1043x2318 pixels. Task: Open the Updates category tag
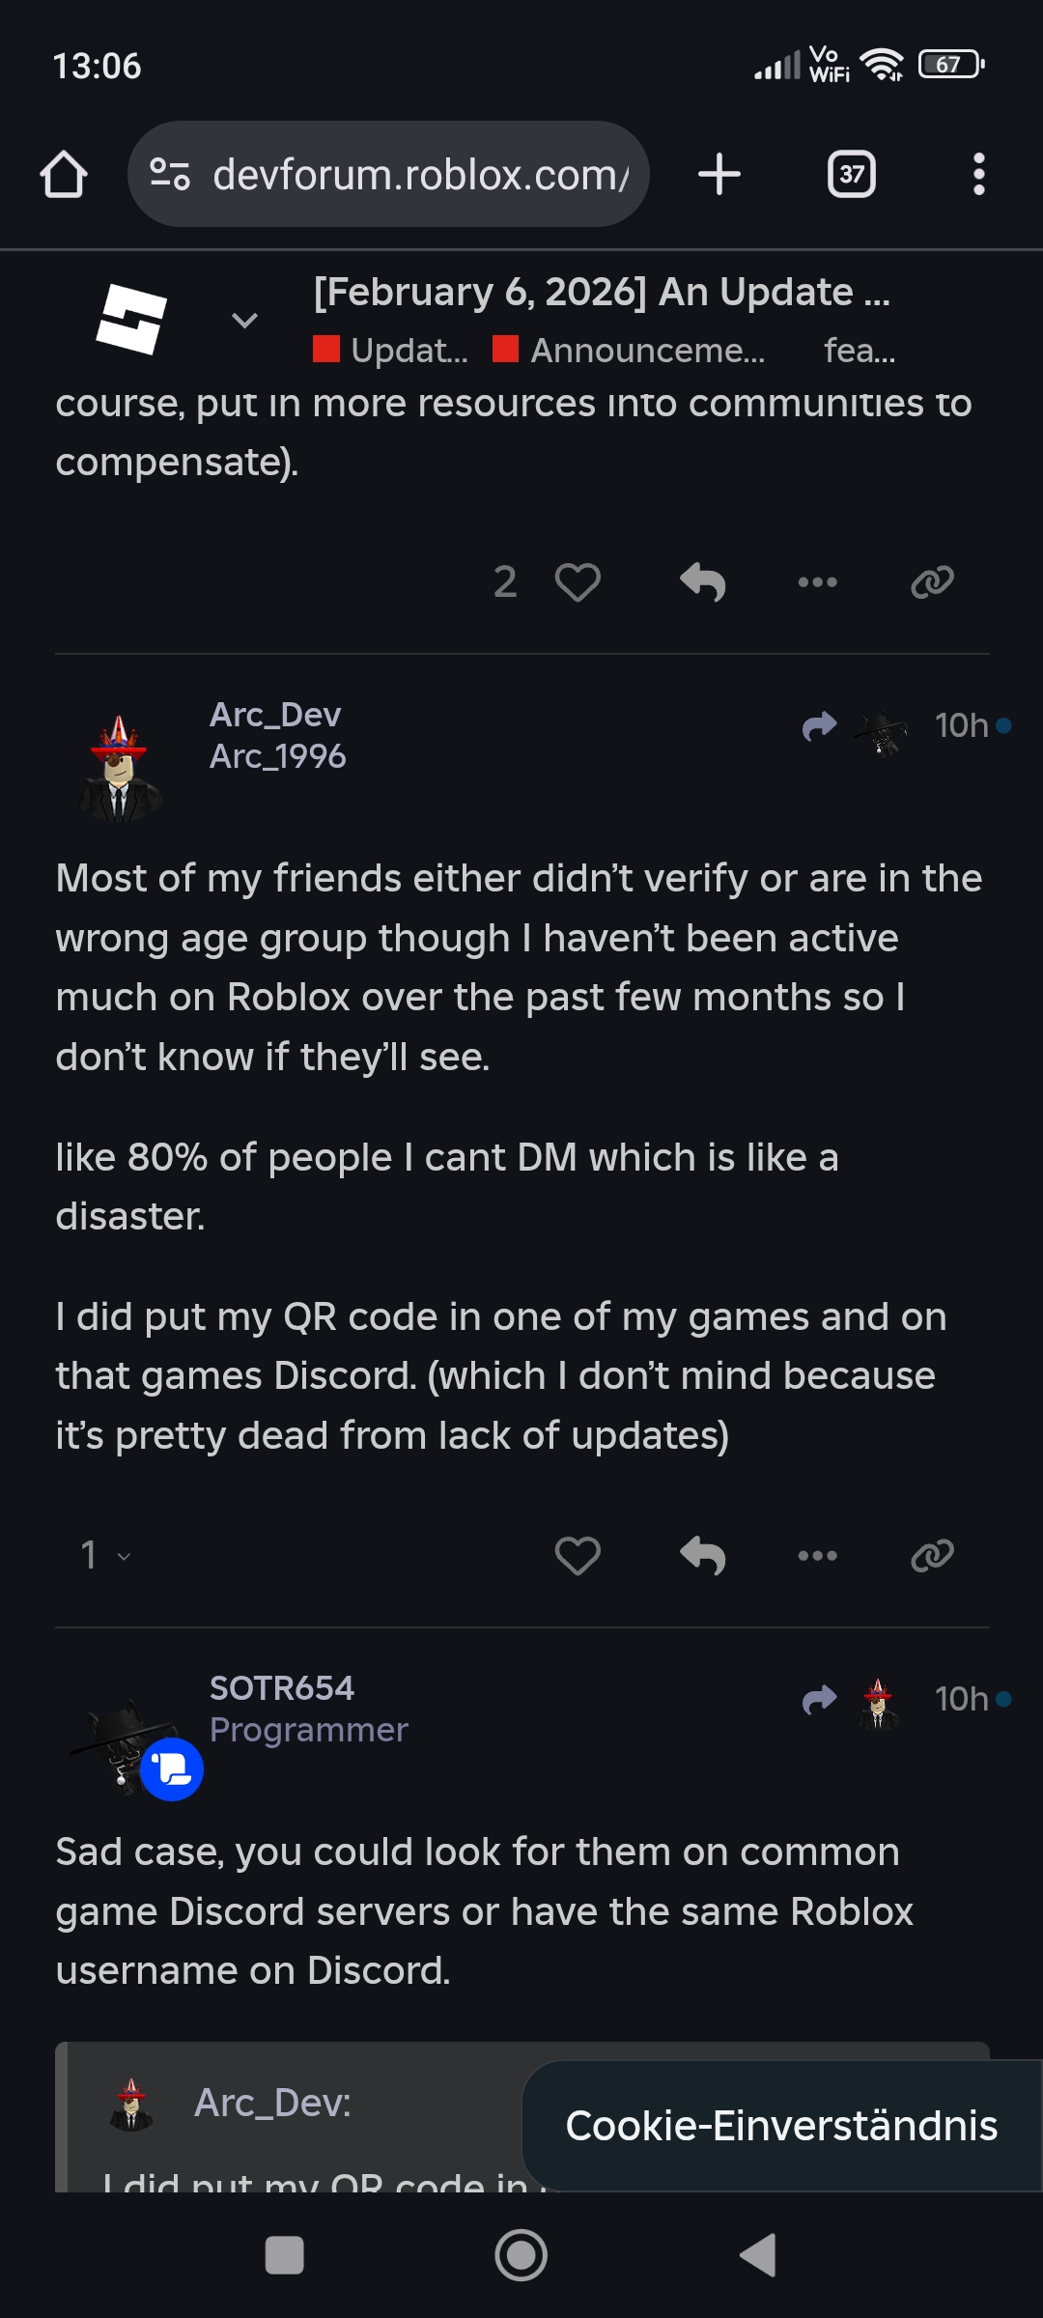coord(392,350)
